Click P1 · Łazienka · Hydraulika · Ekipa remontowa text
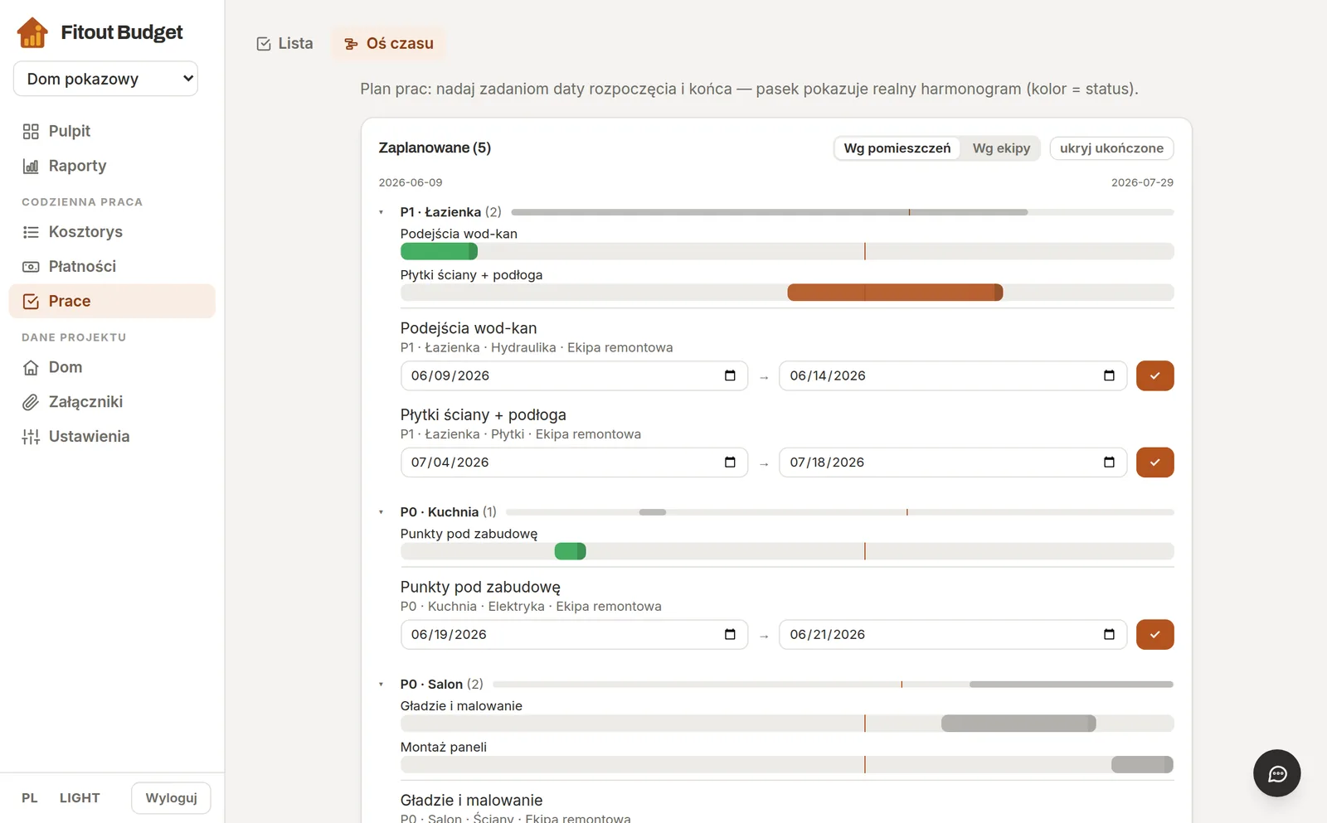The image size is (1327, 823). pyautogui.click(x=537, y=347)
